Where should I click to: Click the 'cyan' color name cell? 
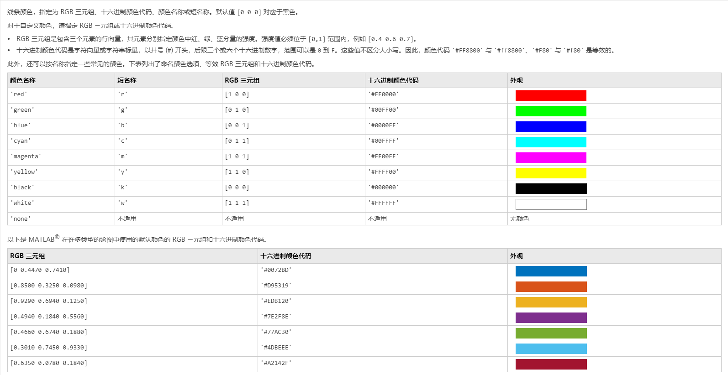coord(61,142)
